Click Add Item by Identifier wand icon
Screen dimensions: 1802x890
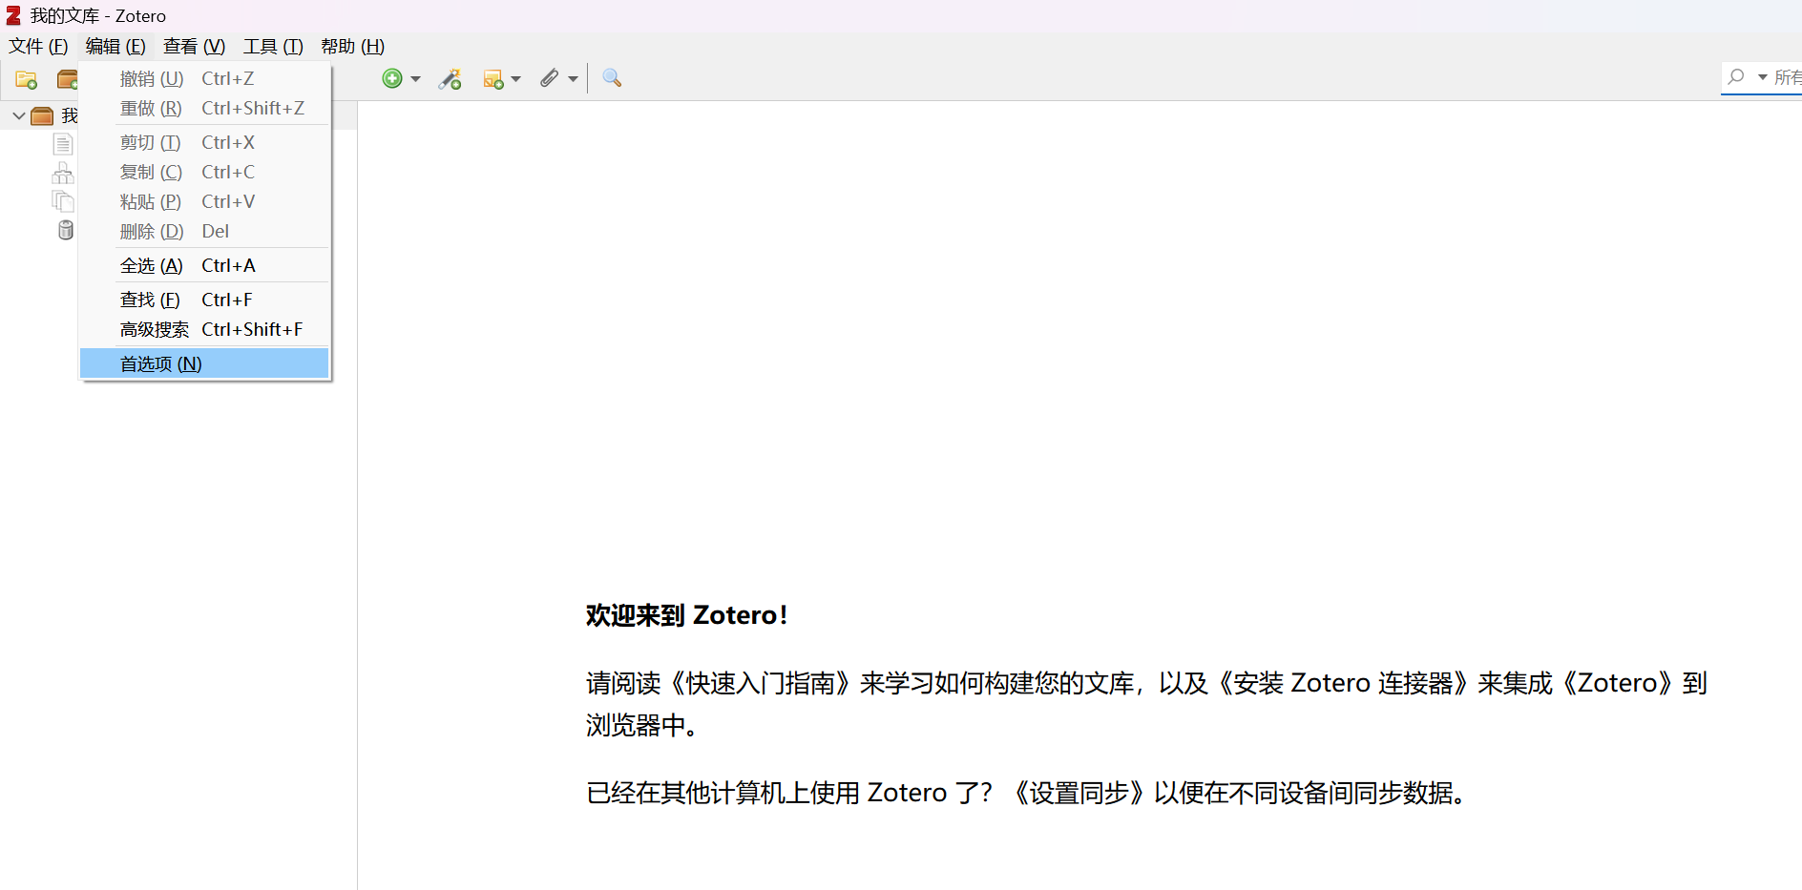(450, 79)
